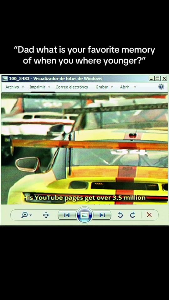
Task: Open the Imprimir menu
Action: (x=39, y=87)
